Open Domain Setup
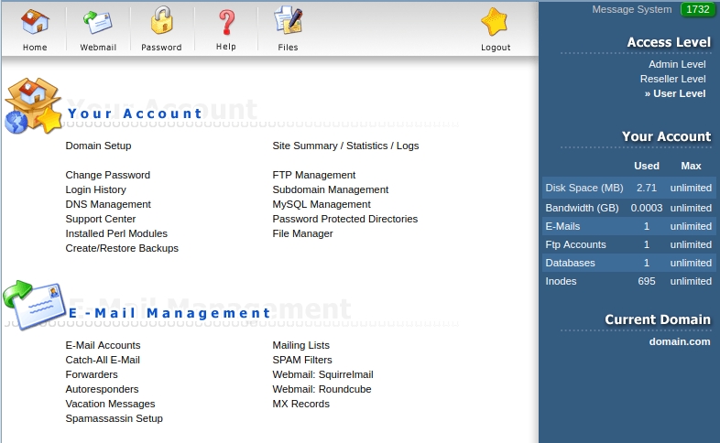Viewport: 720px width, 443px height. click(x=98, y=146)
